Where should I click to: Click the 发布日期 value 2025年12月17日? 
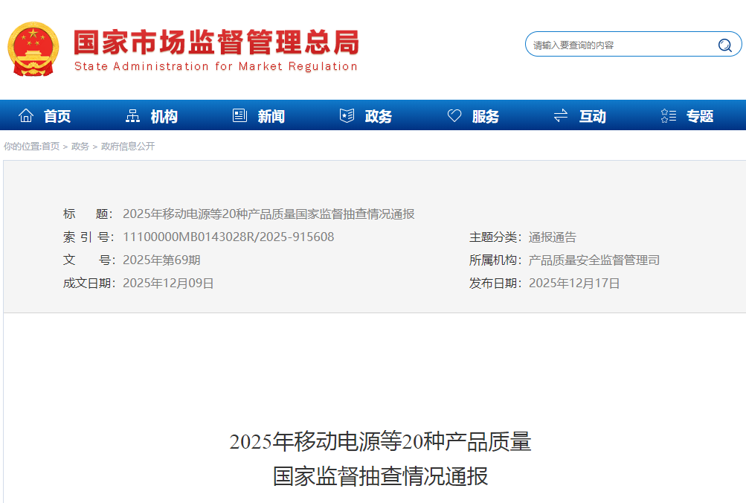[574, 283]
